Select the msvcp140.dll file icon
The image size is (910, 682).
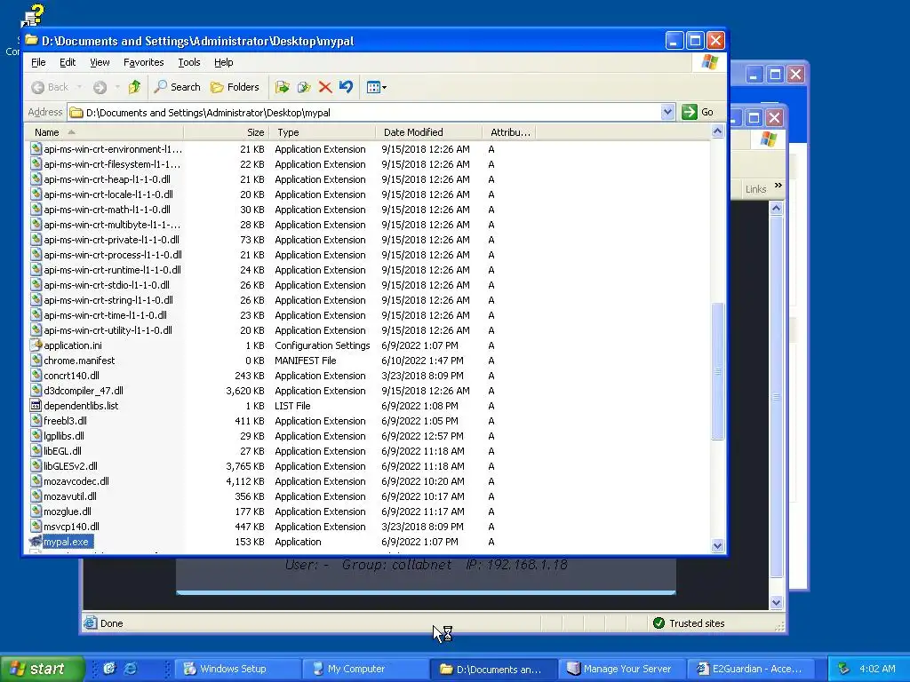pyautogui.click(x=36, y=526)
